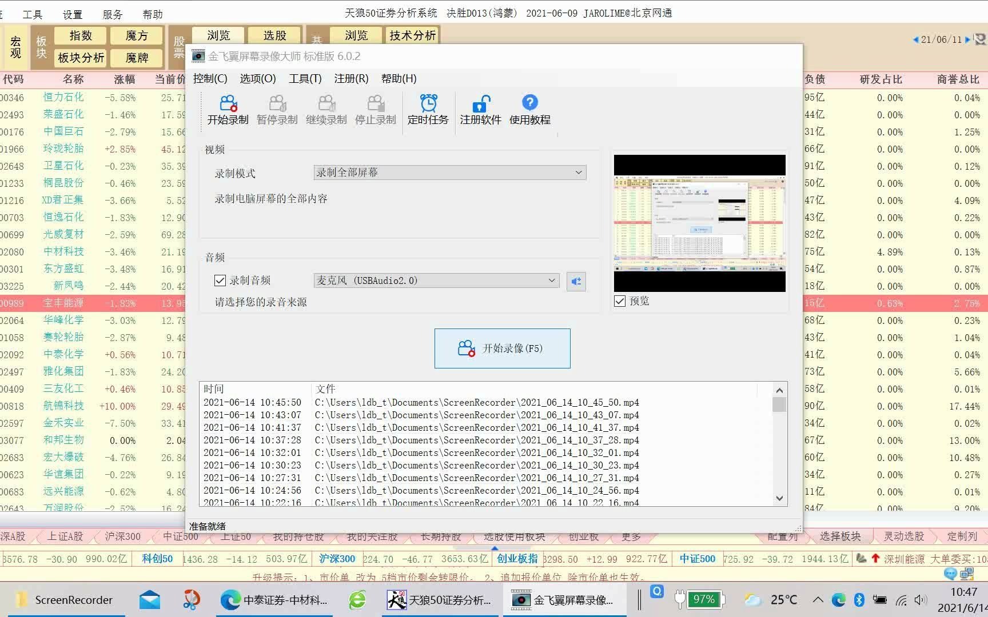
Task: Switch to 天狼50证券分析 taskbar item
Action: pyautogui.click(x=439, y=600)
